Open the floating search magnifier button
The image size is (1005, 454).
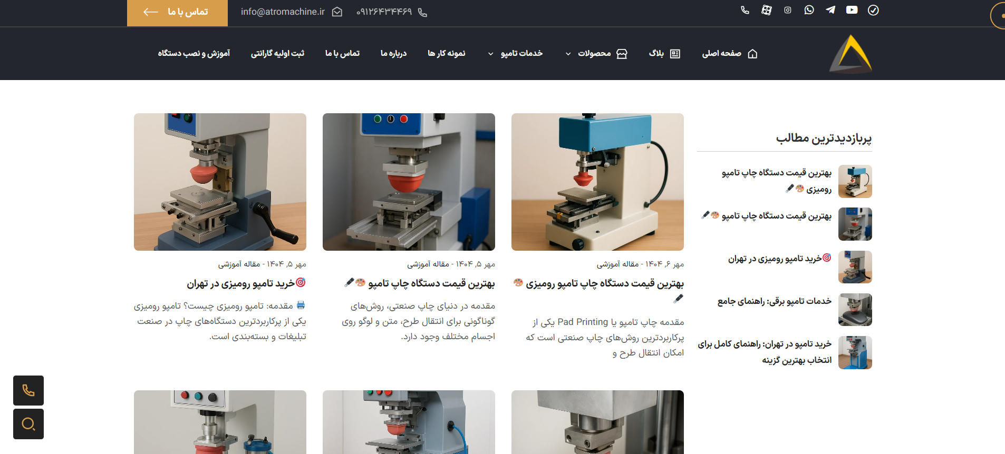(28, 424)
